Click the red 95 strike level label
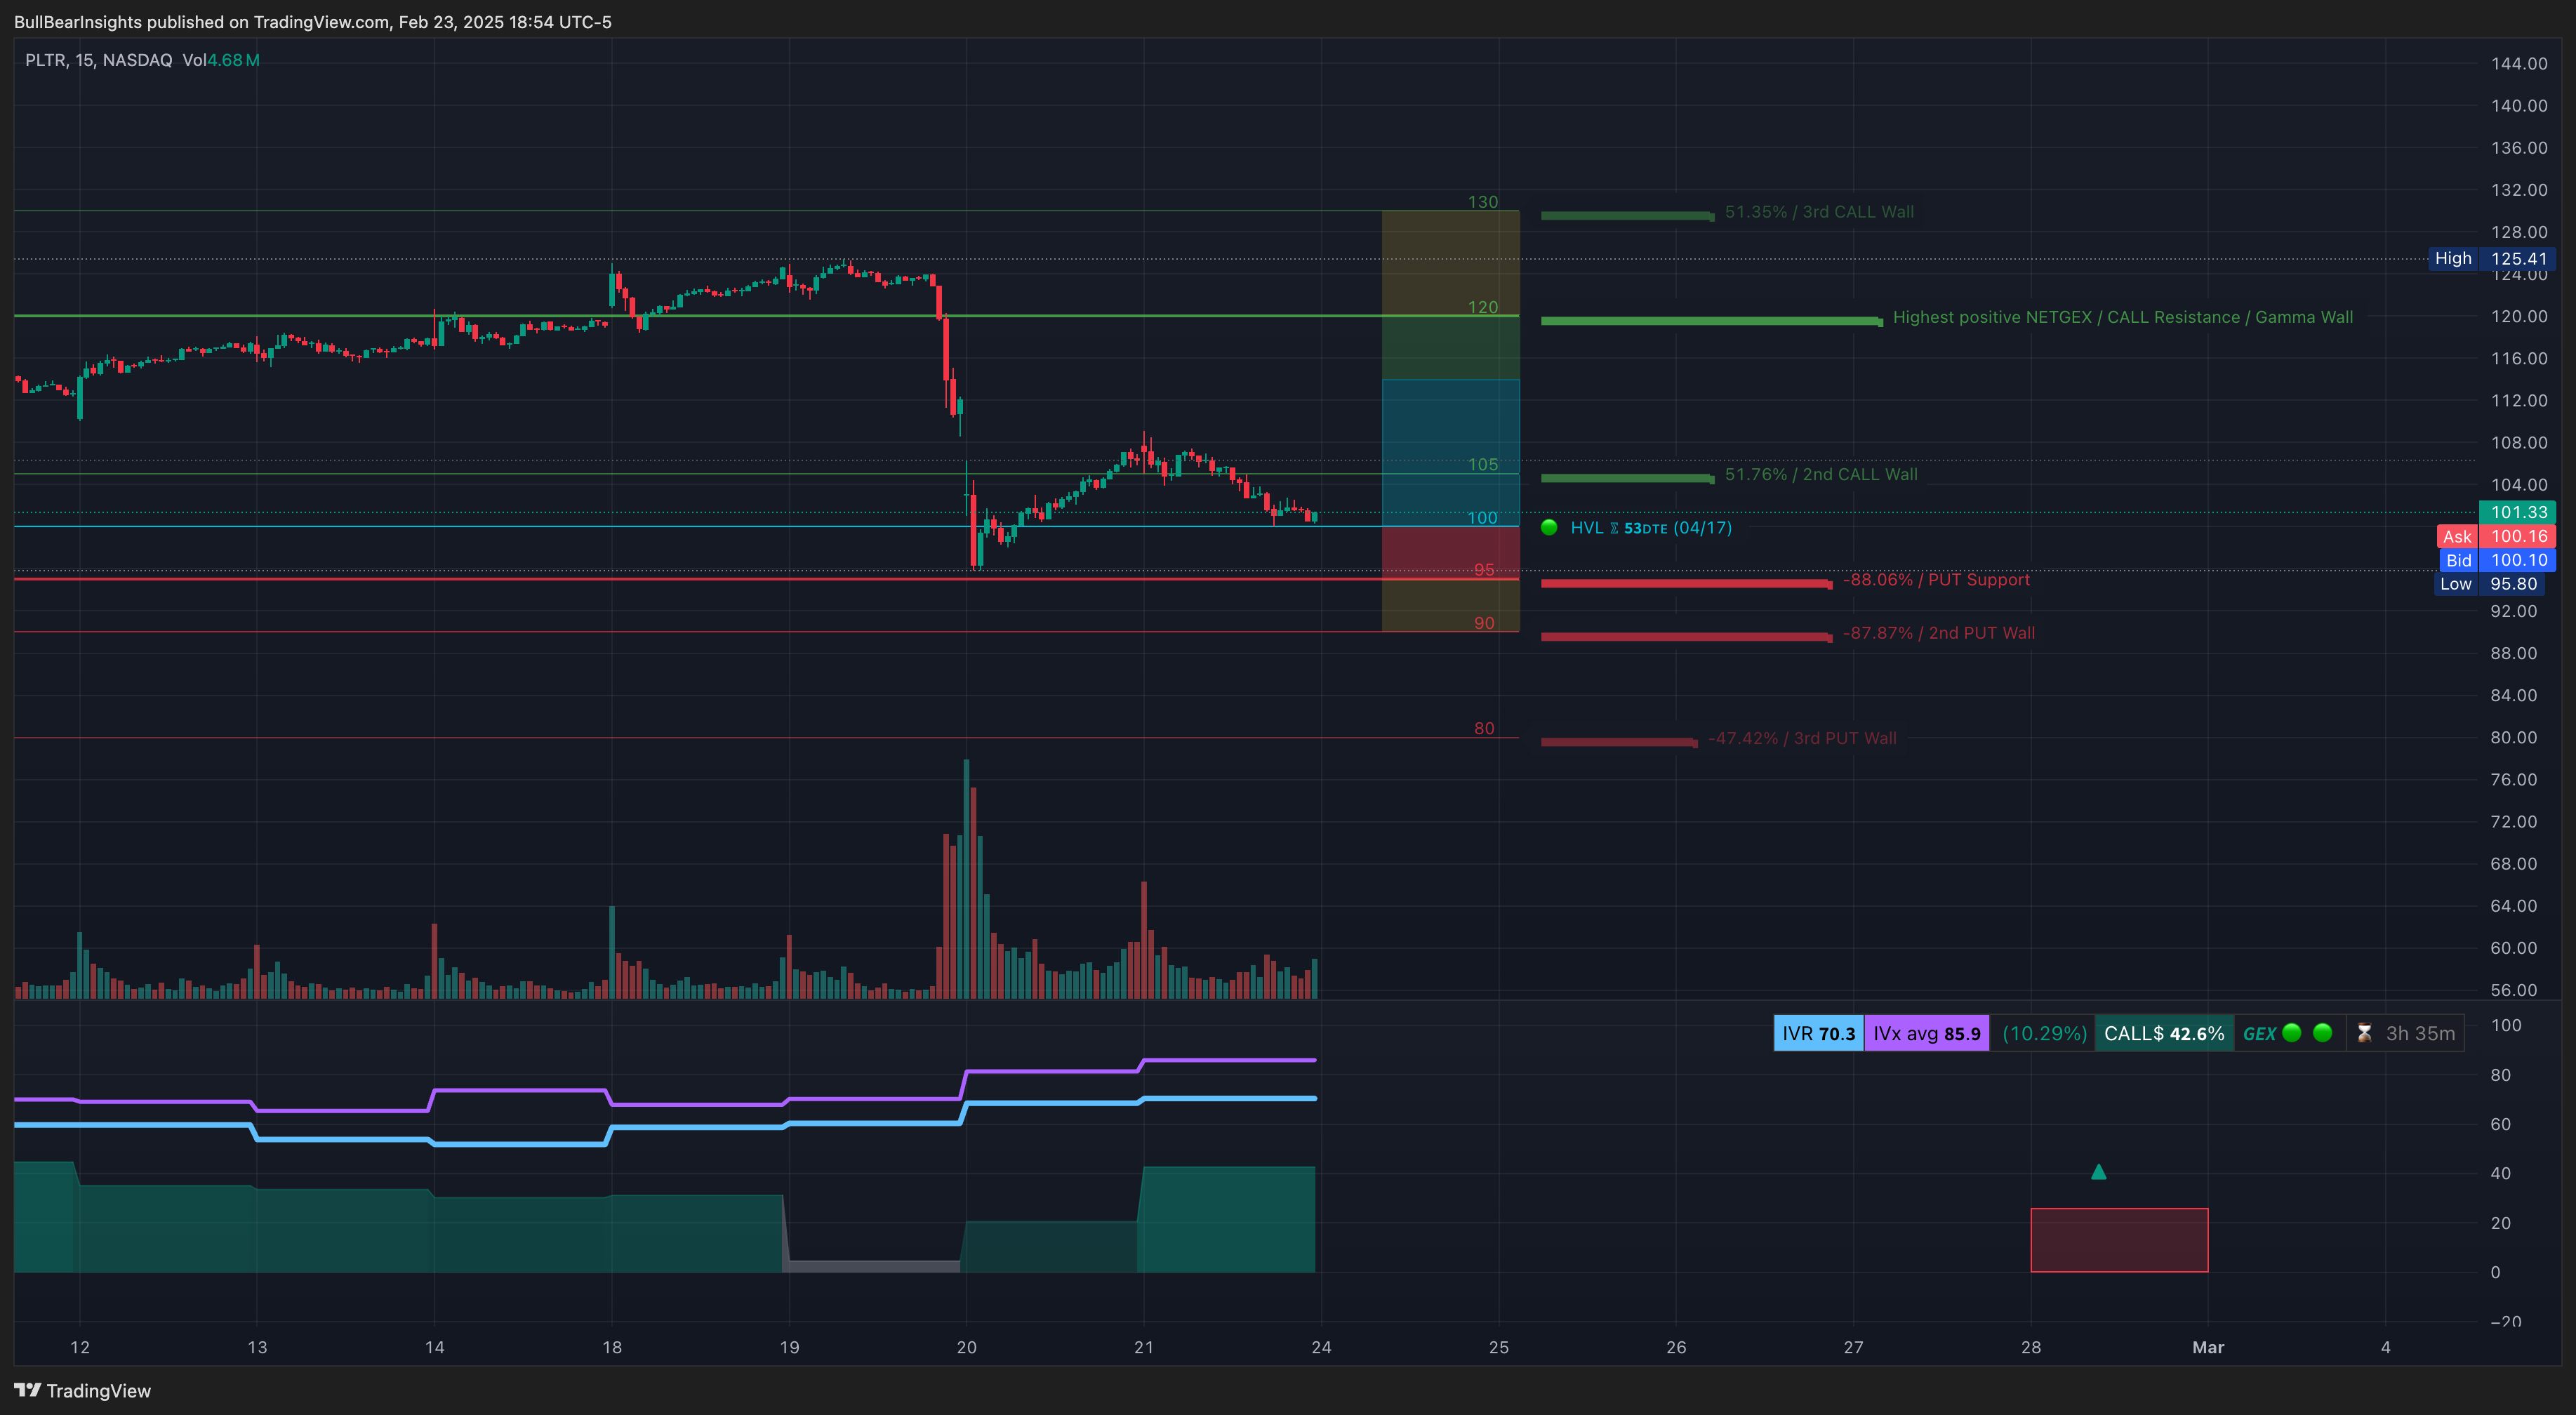The height and width of the screenshot is (1415, 2576). point(1485,570)
